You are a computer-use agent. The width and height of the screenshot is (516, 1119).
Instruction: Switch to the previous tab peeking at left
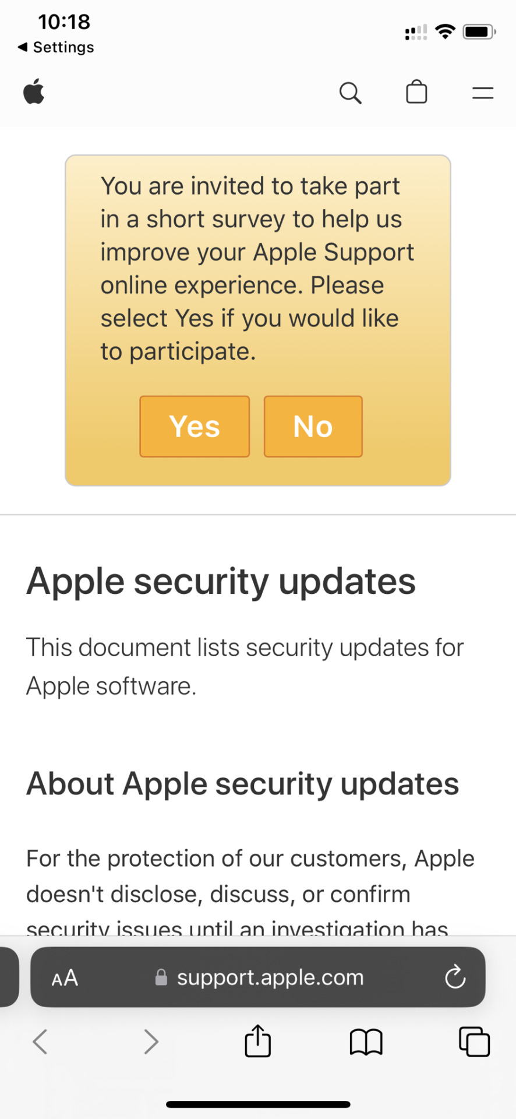pyautogui.click(x=9, y=977)
